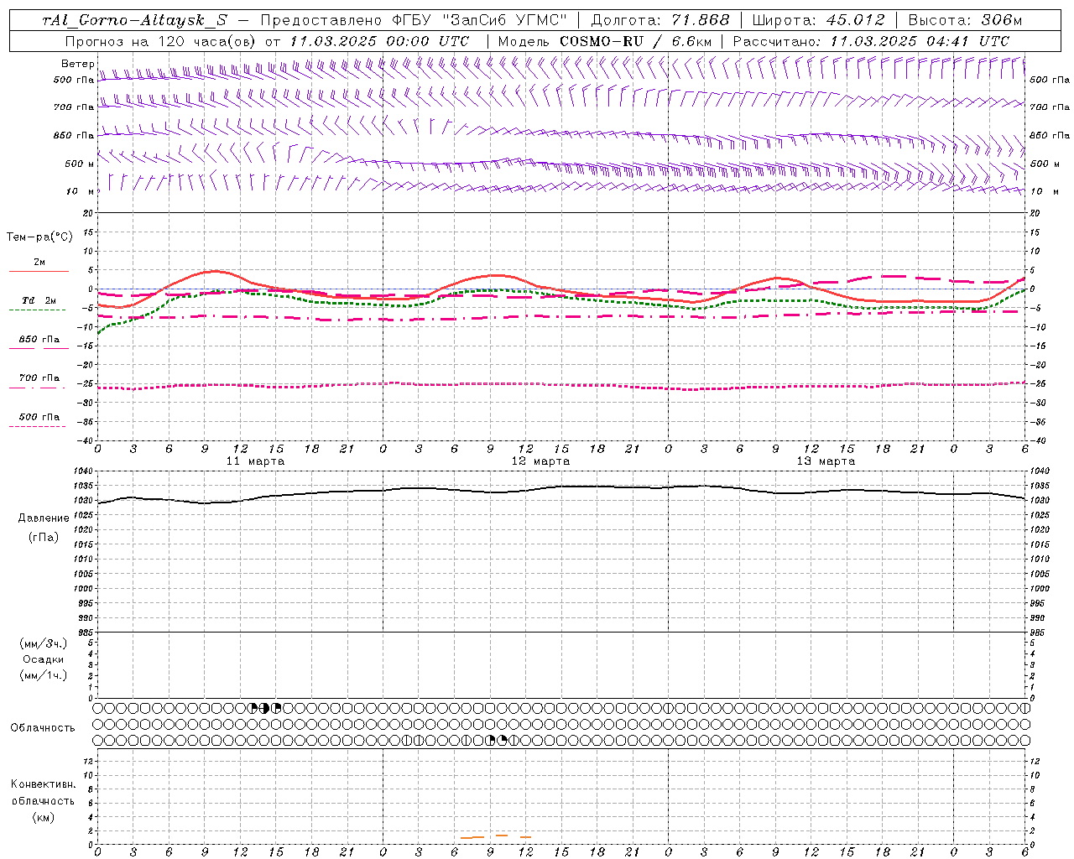Click the (мм/3ч.) precipitation unit label
The height and width of the screenshot is (859, 1074).
tap(44, 643)
